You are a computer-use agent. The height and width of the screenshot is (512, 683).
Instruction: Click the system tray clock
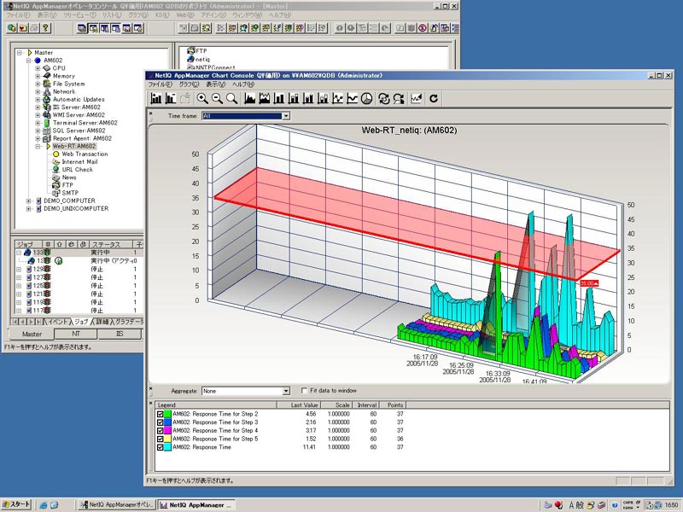click(671, 505)
